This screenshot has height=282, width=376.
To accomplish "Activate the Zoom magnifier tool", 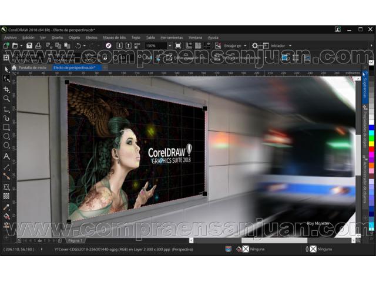I will click(x=6, y=99).
